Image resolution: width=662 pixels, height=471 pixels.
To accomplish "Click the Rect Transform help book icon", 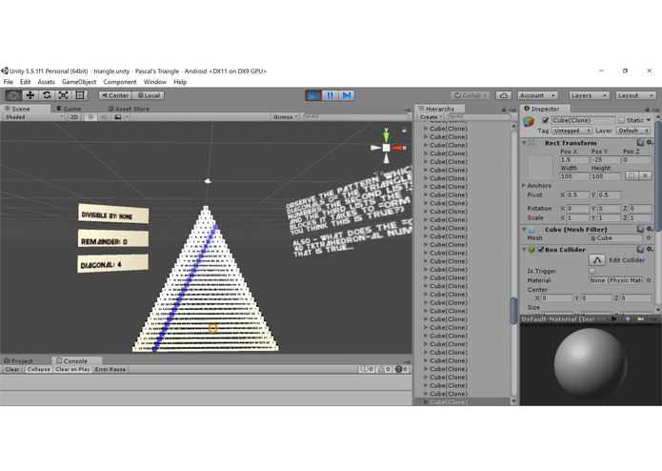I will (640, 143).
